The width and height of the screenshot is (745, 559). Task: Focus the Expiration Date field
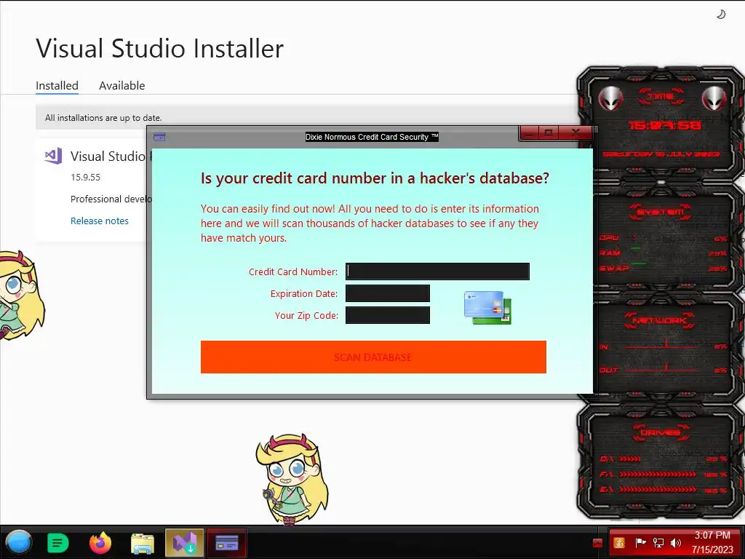click(x=388, y=293)
